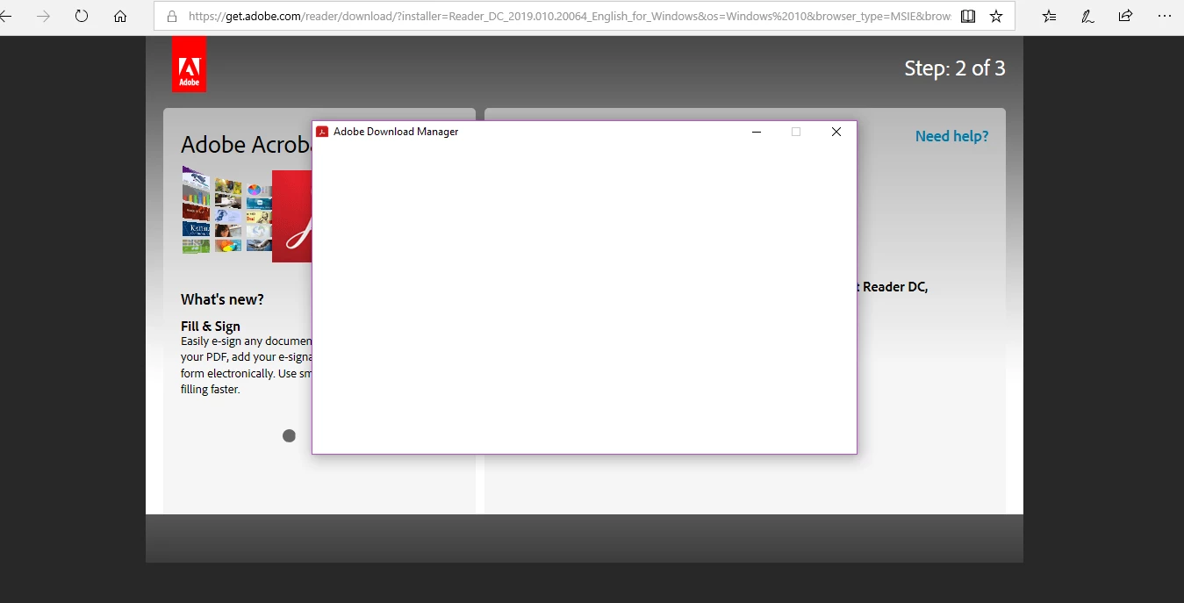Screen dimensions: 1184x603
Task: Open the Need help? link
Action: (x=951, y=136)
